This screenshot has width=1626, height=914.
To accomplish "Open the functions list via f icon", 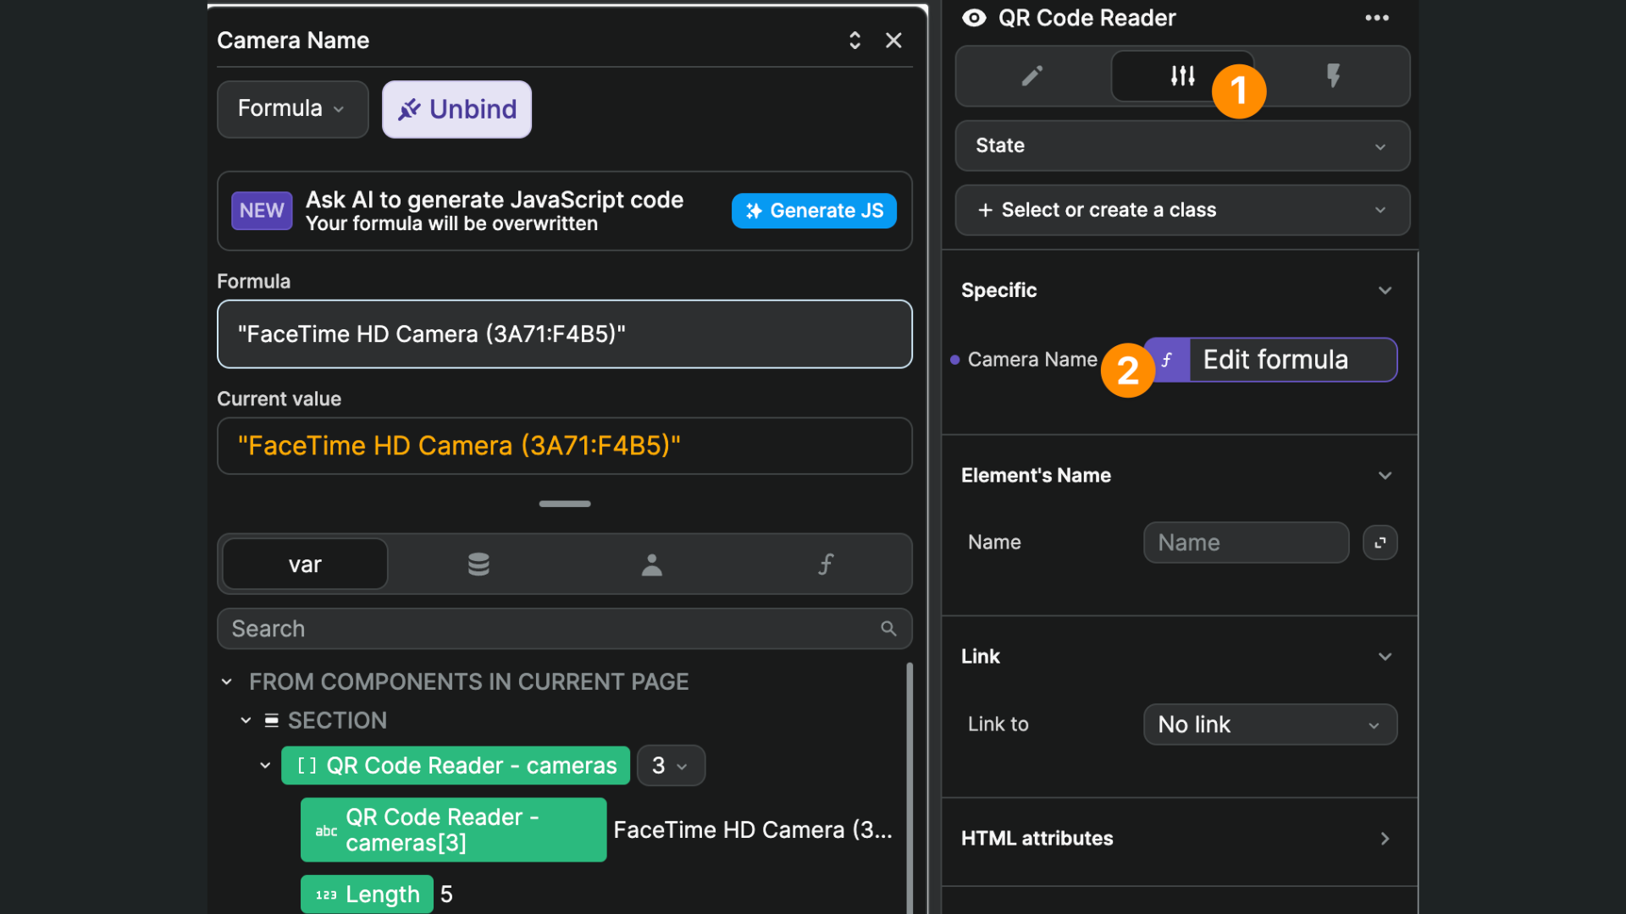I will 826,564.
